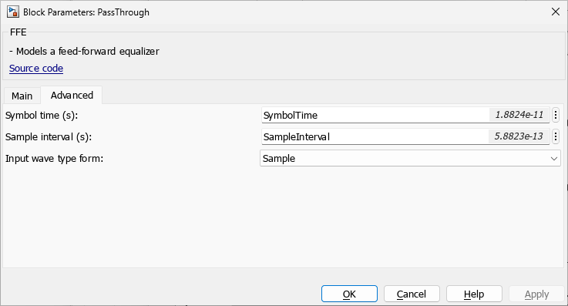568x306 pixels.
Task: Open Help for this block
Action: click(x=474, y=294)
